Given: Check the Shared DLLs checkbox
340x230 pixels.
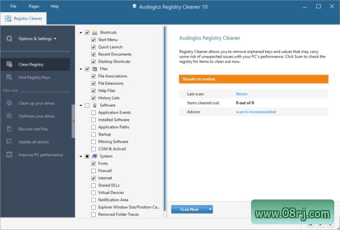Looking at the screenshot, I should pyautogui.click(x=93, y=185).
